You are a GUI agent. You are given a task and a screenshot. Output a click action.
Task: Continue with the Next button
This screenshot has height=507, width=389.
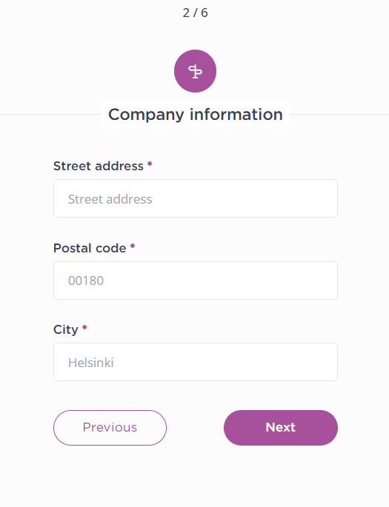(x=281, y=428)
